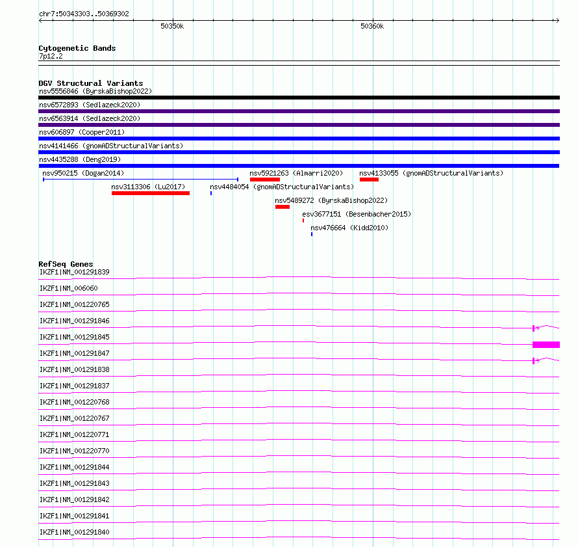Click the exon marker on NM_001291847 row
Viewport: 578px width, 547px height.
(x=534, y=360)
